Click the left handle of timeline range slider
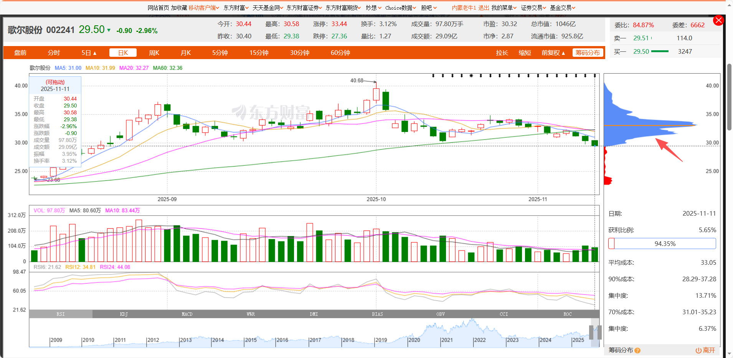This screenshot has height=358, width=733. [591, 333]
